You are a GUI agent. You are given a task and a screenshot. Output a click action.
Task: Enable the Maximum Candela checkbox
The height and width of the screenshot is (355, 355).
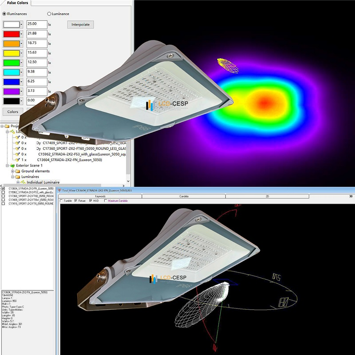pyautogui.click(x=105, y=201)
